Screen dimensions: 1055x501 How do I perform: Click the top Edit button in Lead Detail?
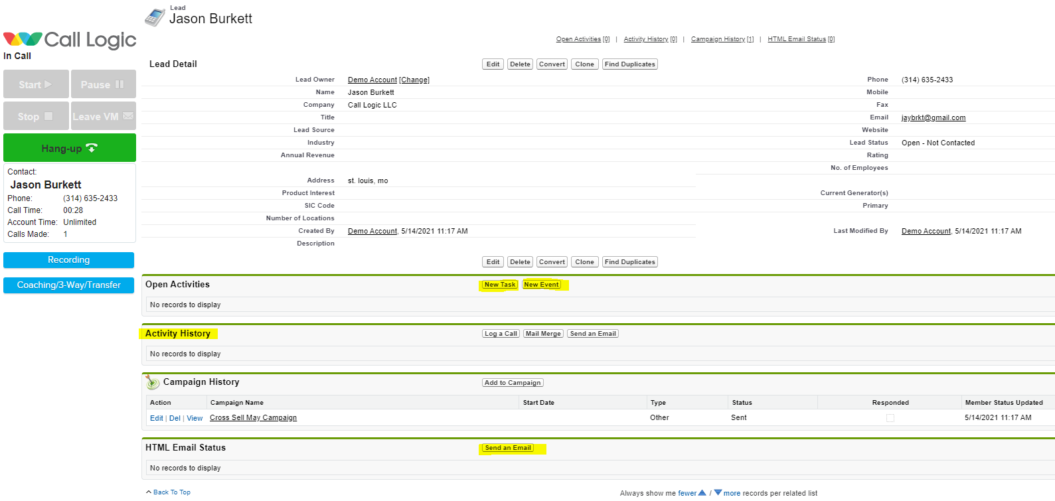tap(493, 64)
